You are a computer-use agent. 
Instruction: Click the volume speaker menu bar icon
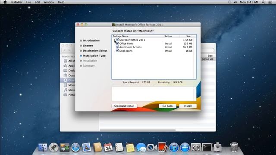[235, 2]
